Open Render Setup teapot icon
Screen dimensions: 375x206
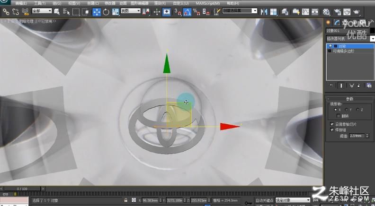coord(337,12)
